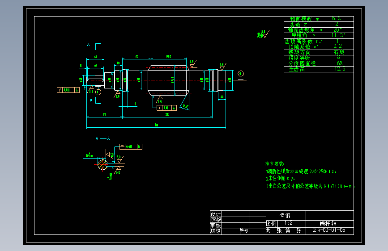Click the 设计 title block cell
The image size is (388, 251).
click(x=216, y=213)
